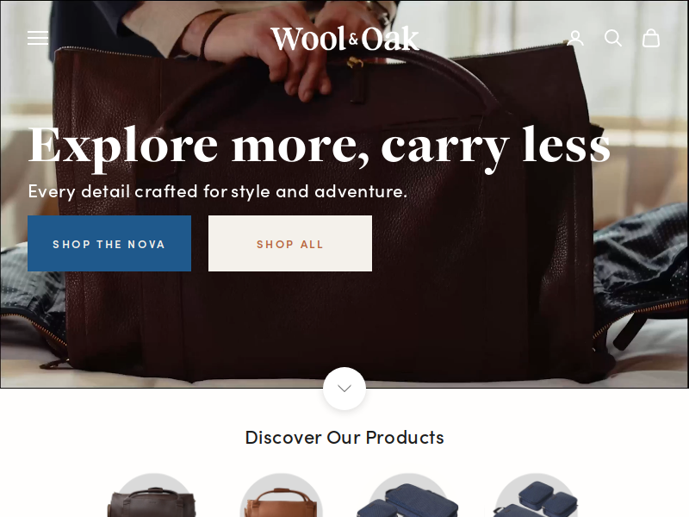The height and width of the screenshot is (517, 689).
Task: Click the Shop All button
Action: 290,243
